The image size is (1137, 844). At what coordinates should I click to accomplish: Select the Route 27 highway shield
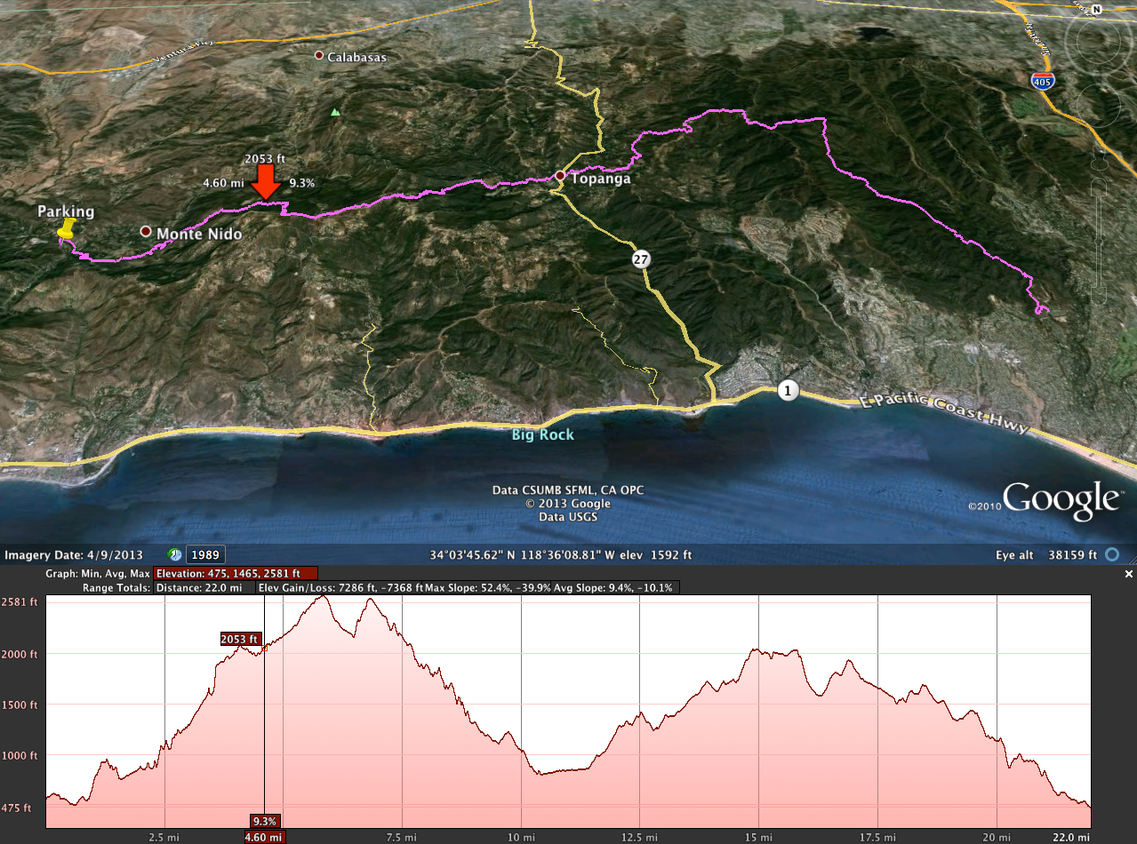pyautogui.click(x=641, y=259)
